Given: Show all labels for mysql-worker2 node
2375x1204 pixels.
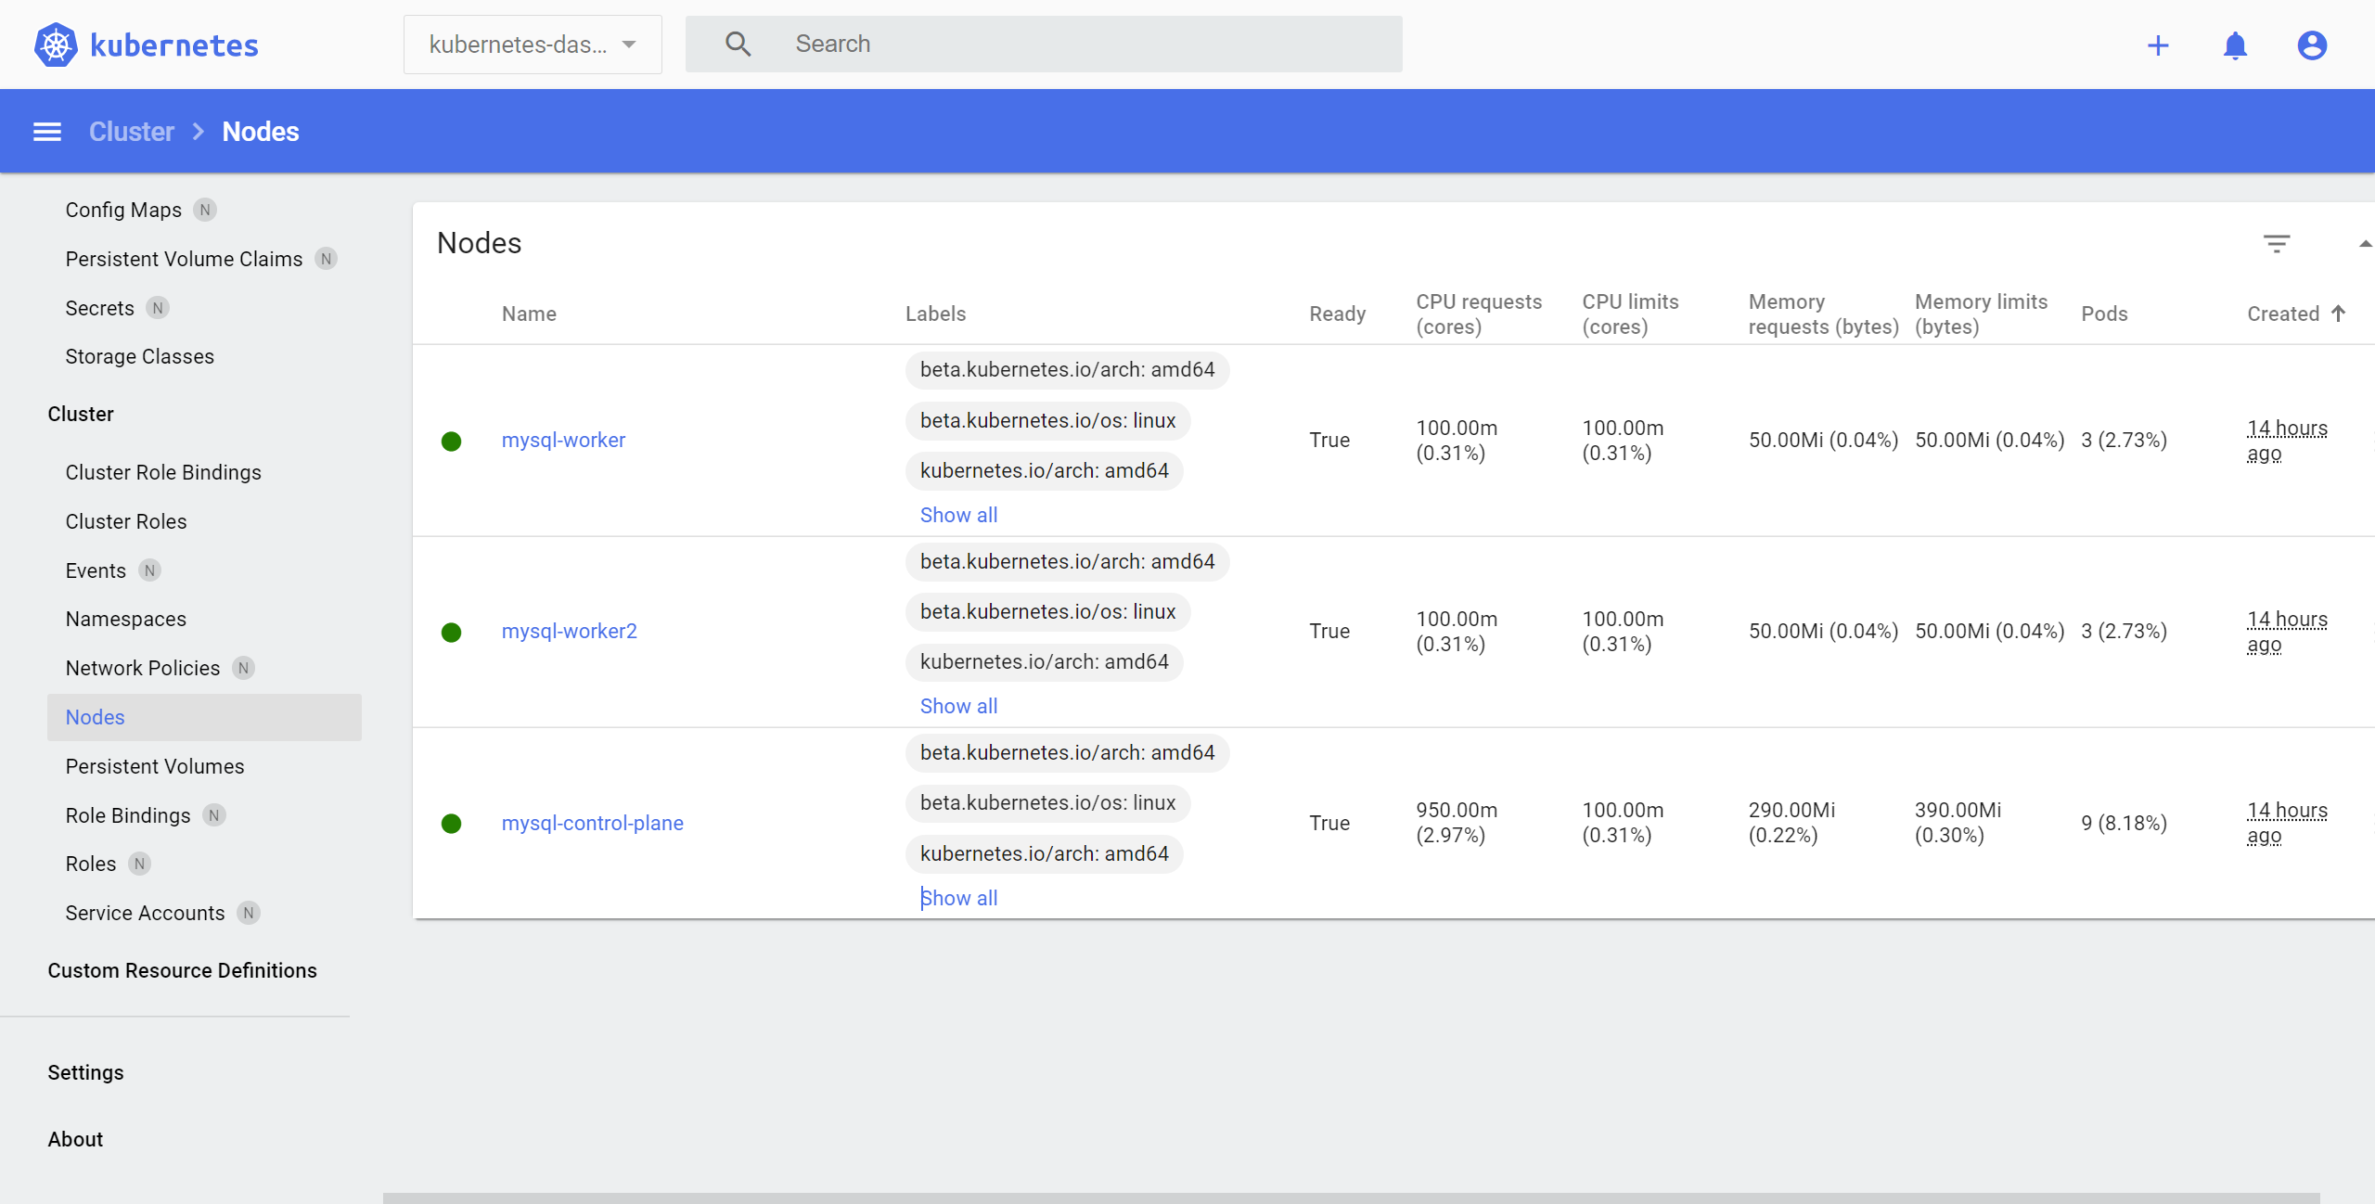Looking at the screenshot, I should (x=958, y=705).
